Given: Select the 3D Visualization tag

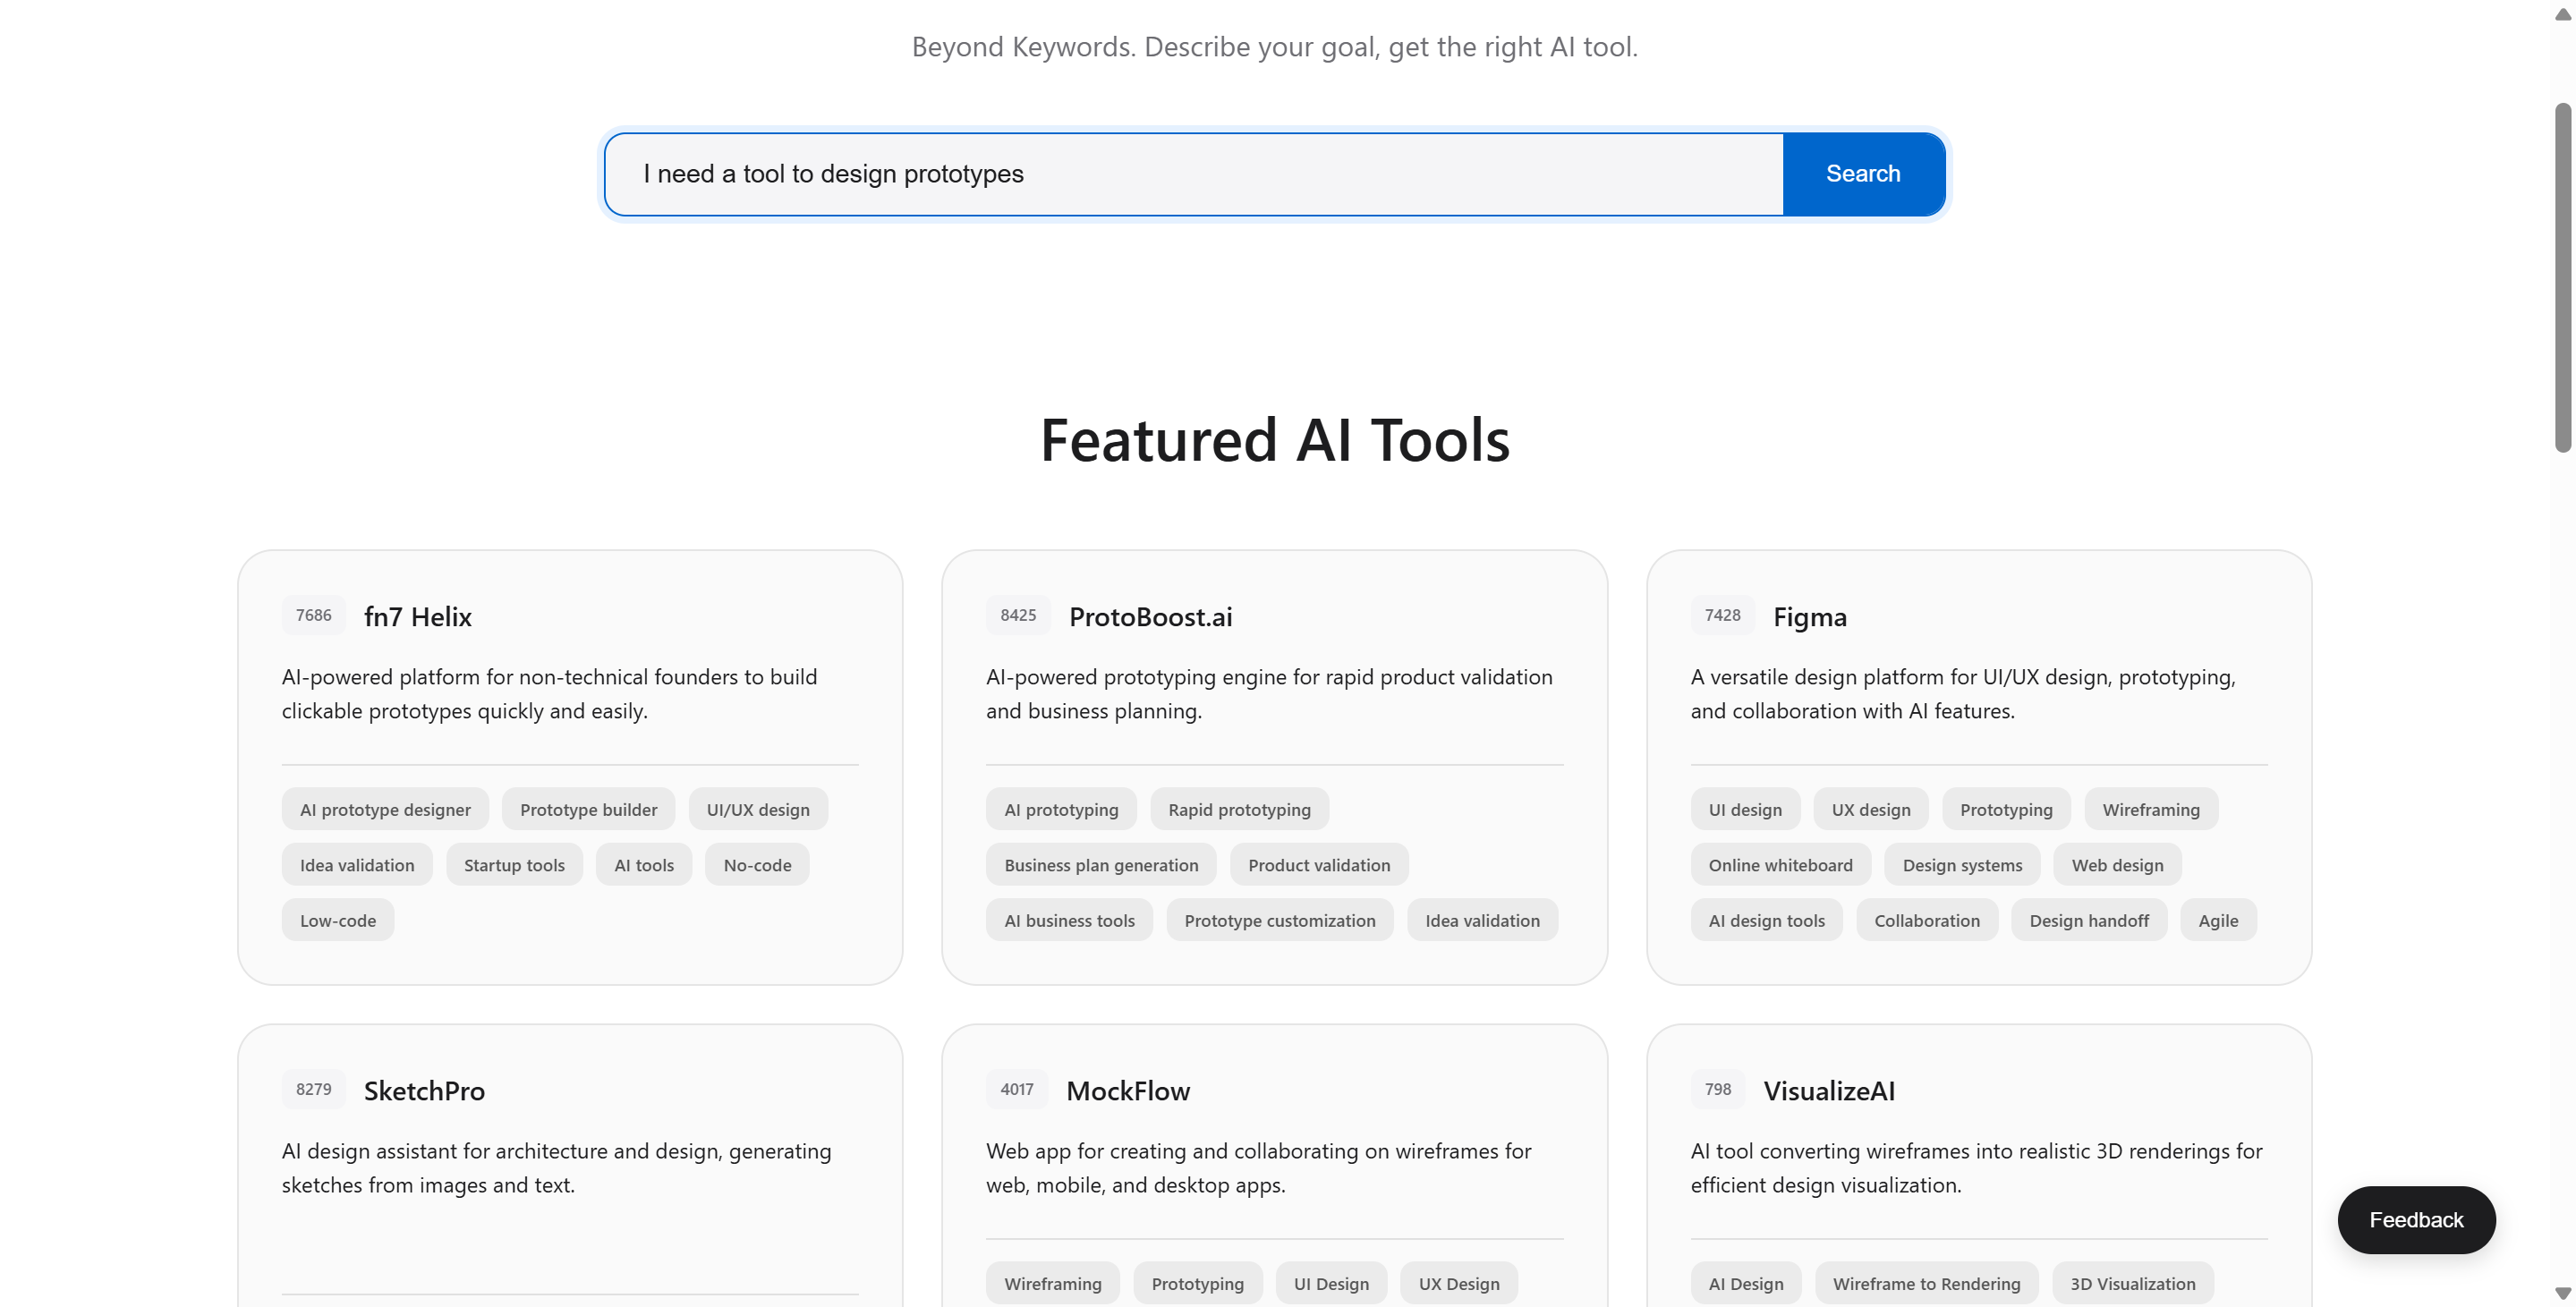Looking at the screenshot, I should (x=2133, y=1283).
